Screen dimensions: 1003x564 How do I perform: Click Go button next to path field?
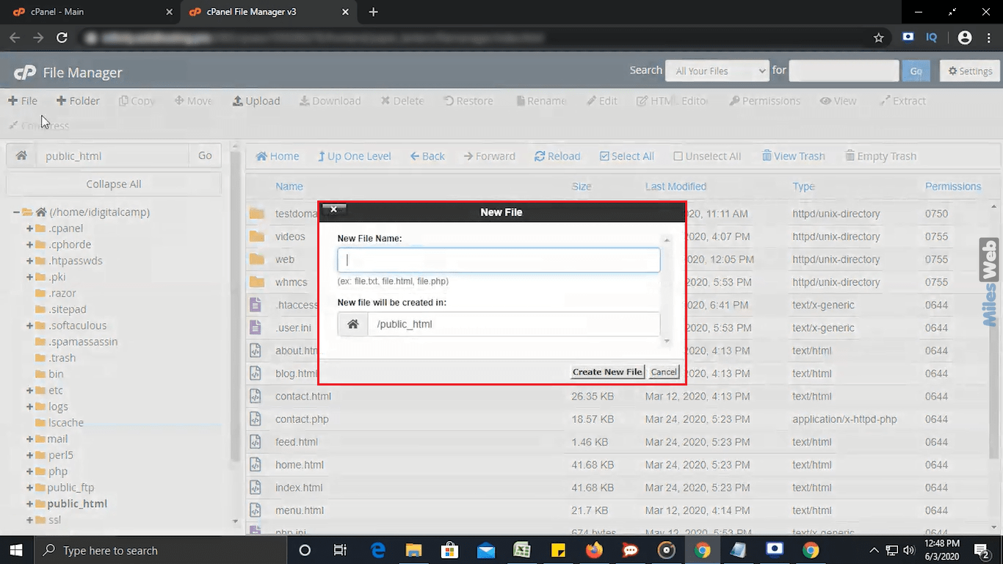(205, 156)
